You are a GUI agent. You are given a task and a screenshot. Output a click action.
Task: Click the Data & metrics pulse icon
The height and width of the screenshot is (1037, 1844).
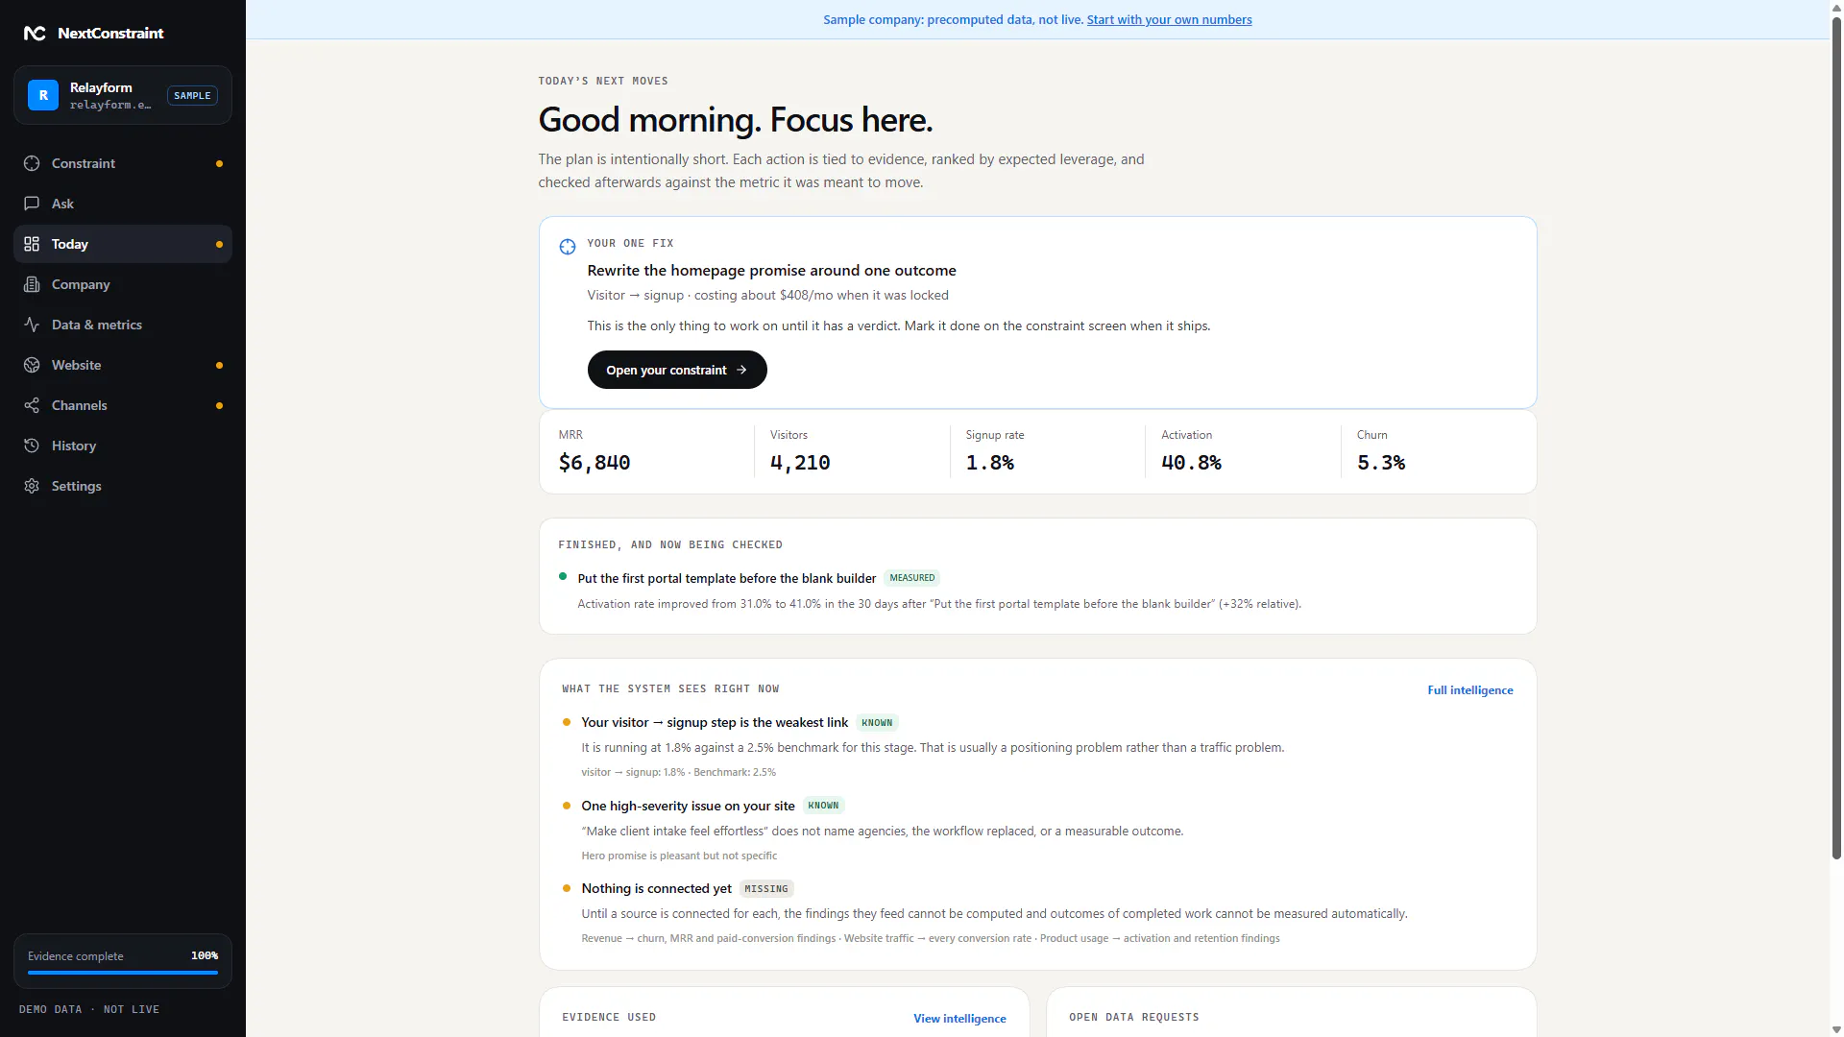[32, 325]
